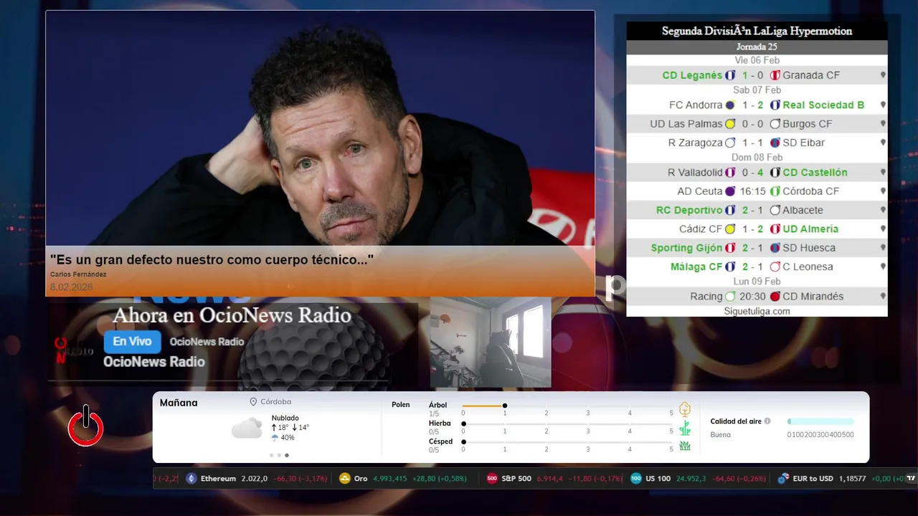Click the Oro price 4.993,415

389,479
